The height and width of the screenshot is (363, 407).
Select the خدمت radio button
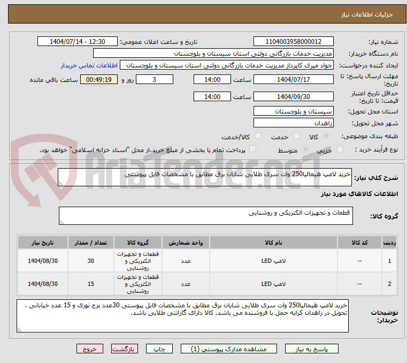[296, 136]
